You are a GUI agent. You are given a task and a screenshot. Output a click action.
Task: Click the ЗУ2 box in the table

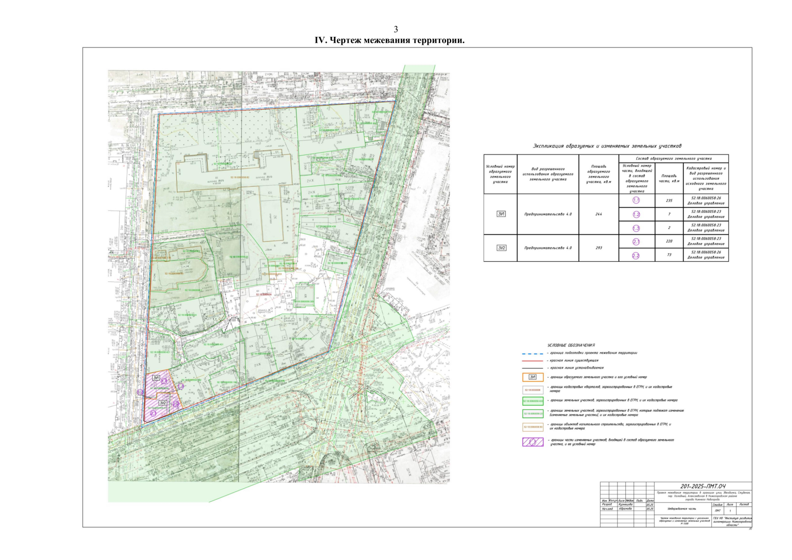501,248
